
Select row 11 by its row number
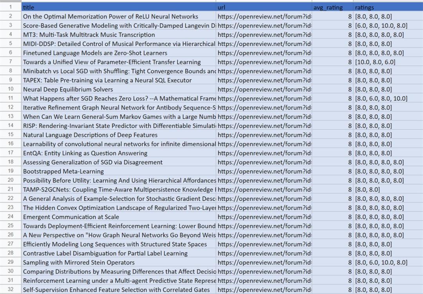point(11,98)
